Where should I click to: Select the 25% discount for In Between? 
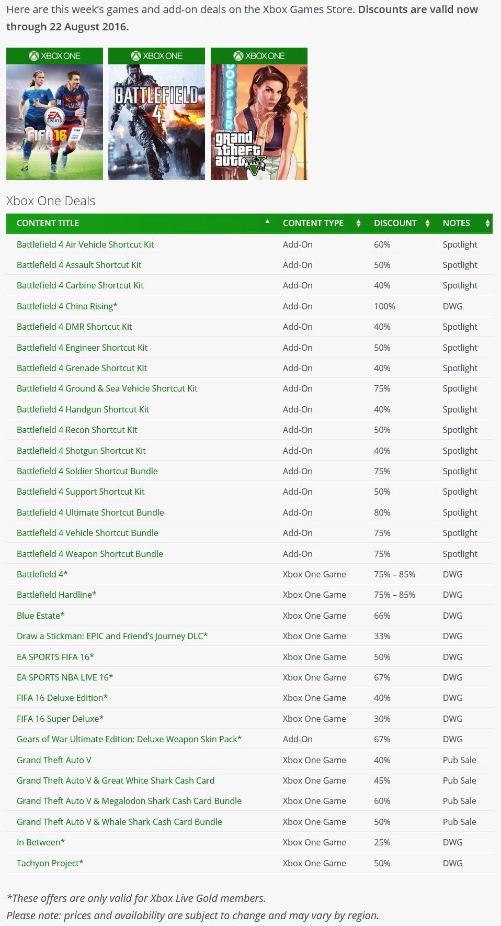pyautogui.click(x=382, y=842)
